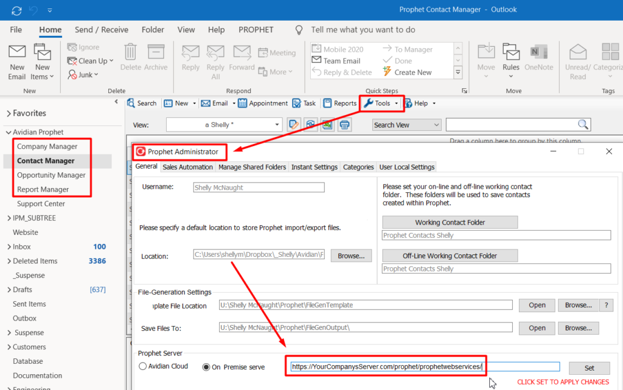Open the Manage Shared Folders tab
This screenshot has height=390, width=623.
(252, 167)
